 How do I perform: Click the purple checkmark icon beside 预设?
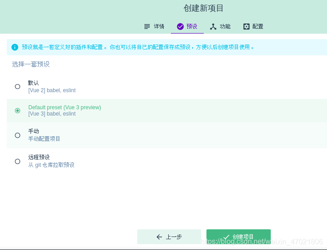pyautogui.click(x=180, y=27)
